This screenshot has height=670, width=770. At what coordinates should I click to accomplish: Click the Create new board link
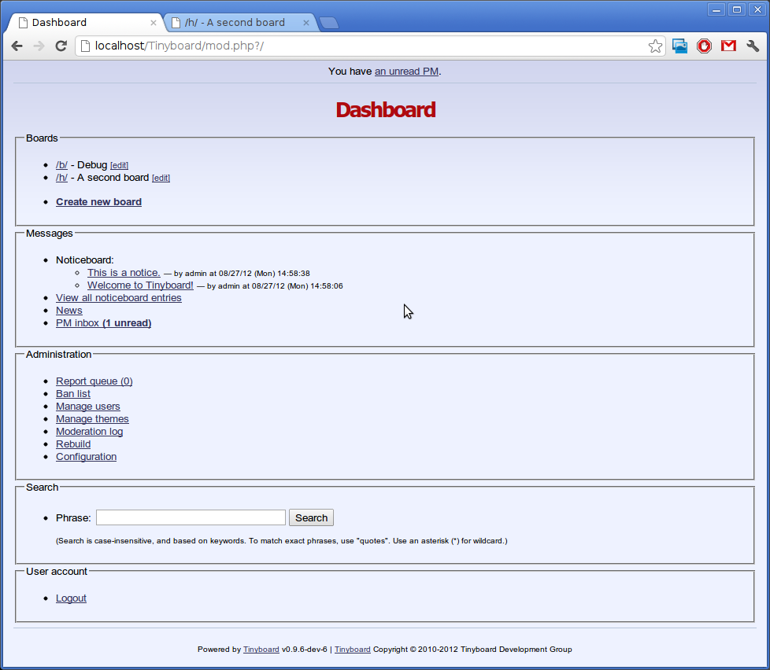tap(98, 202)
